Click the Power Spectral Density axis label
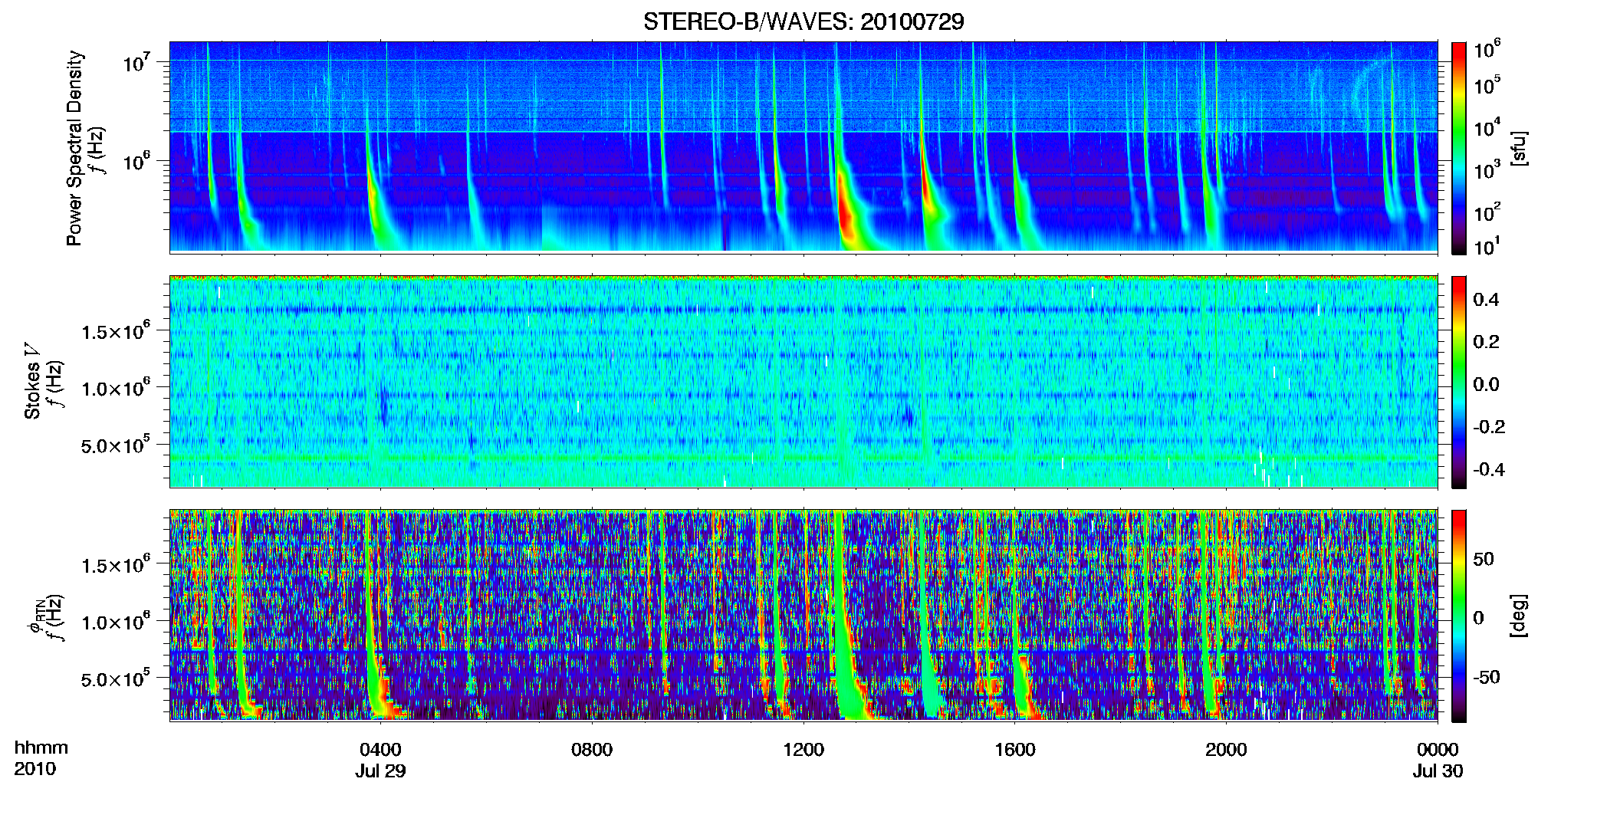The height and width of the screenshot is (828, 1607). 74,148
